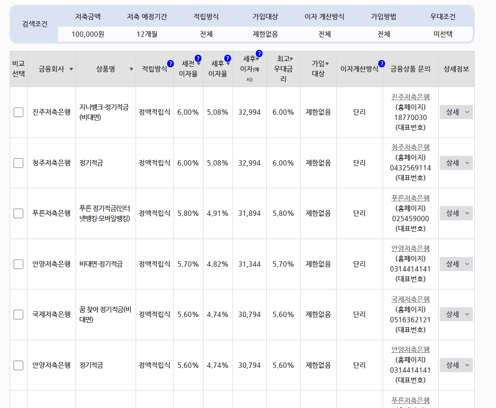Expand 상세 for 진주저축은행 row
Image resolution: width=496 pixels, height=408 pixels.
(456, 112)
